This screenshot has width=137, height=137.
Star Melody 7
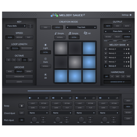click(x=127, y=62)
